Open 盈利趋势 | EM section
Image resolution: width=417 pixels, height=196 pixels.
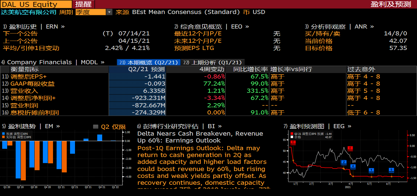point(31,126)
